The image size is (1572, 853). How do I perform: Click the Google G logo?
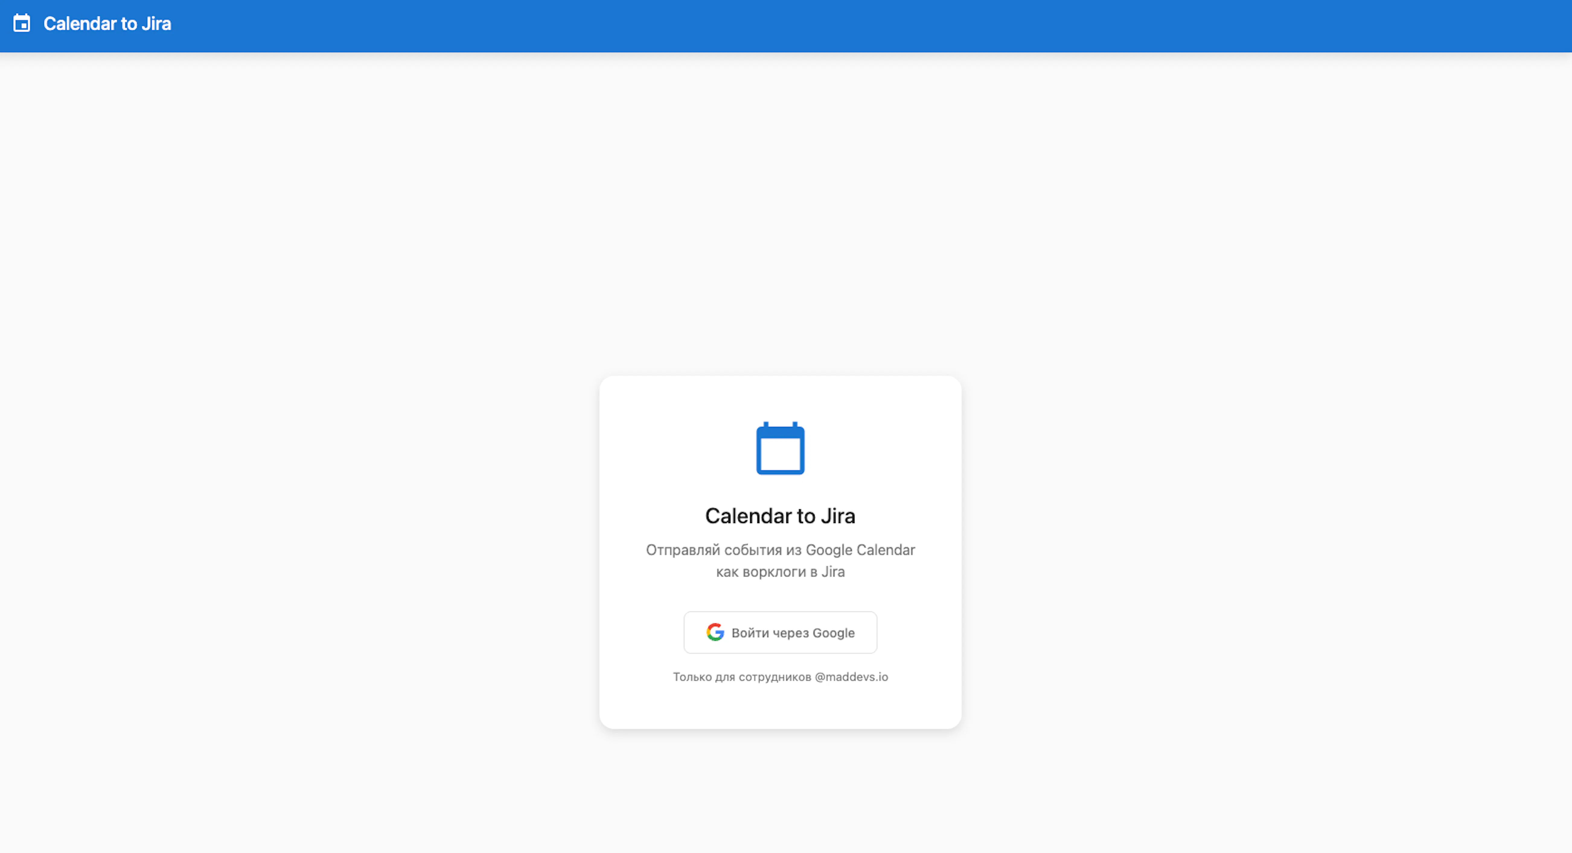click(x=714, y=632)
